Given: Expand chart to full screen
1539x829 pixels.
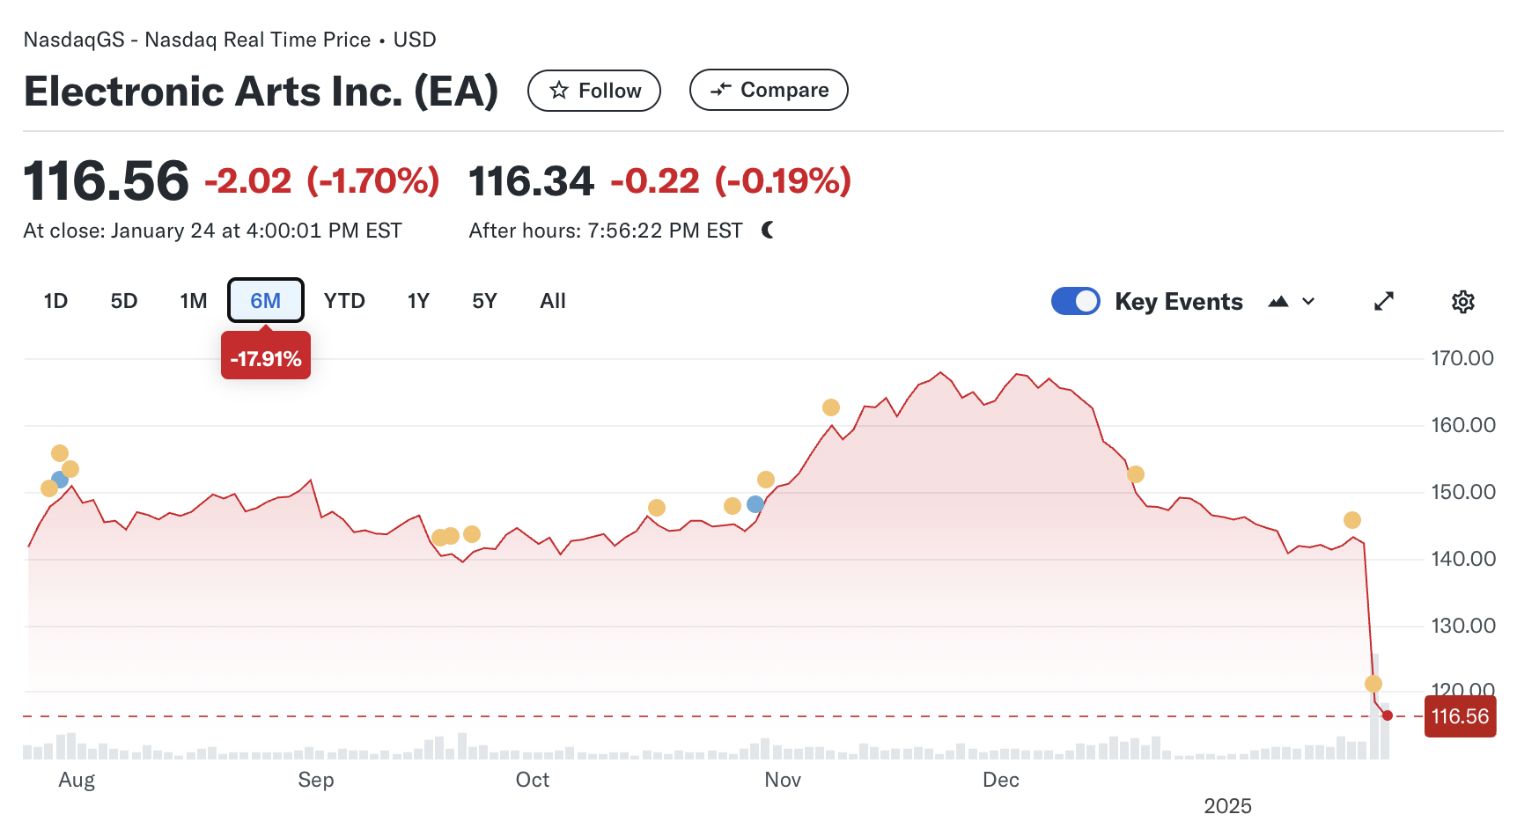Looking at the screenshot, I should [x=1384, y=302].
